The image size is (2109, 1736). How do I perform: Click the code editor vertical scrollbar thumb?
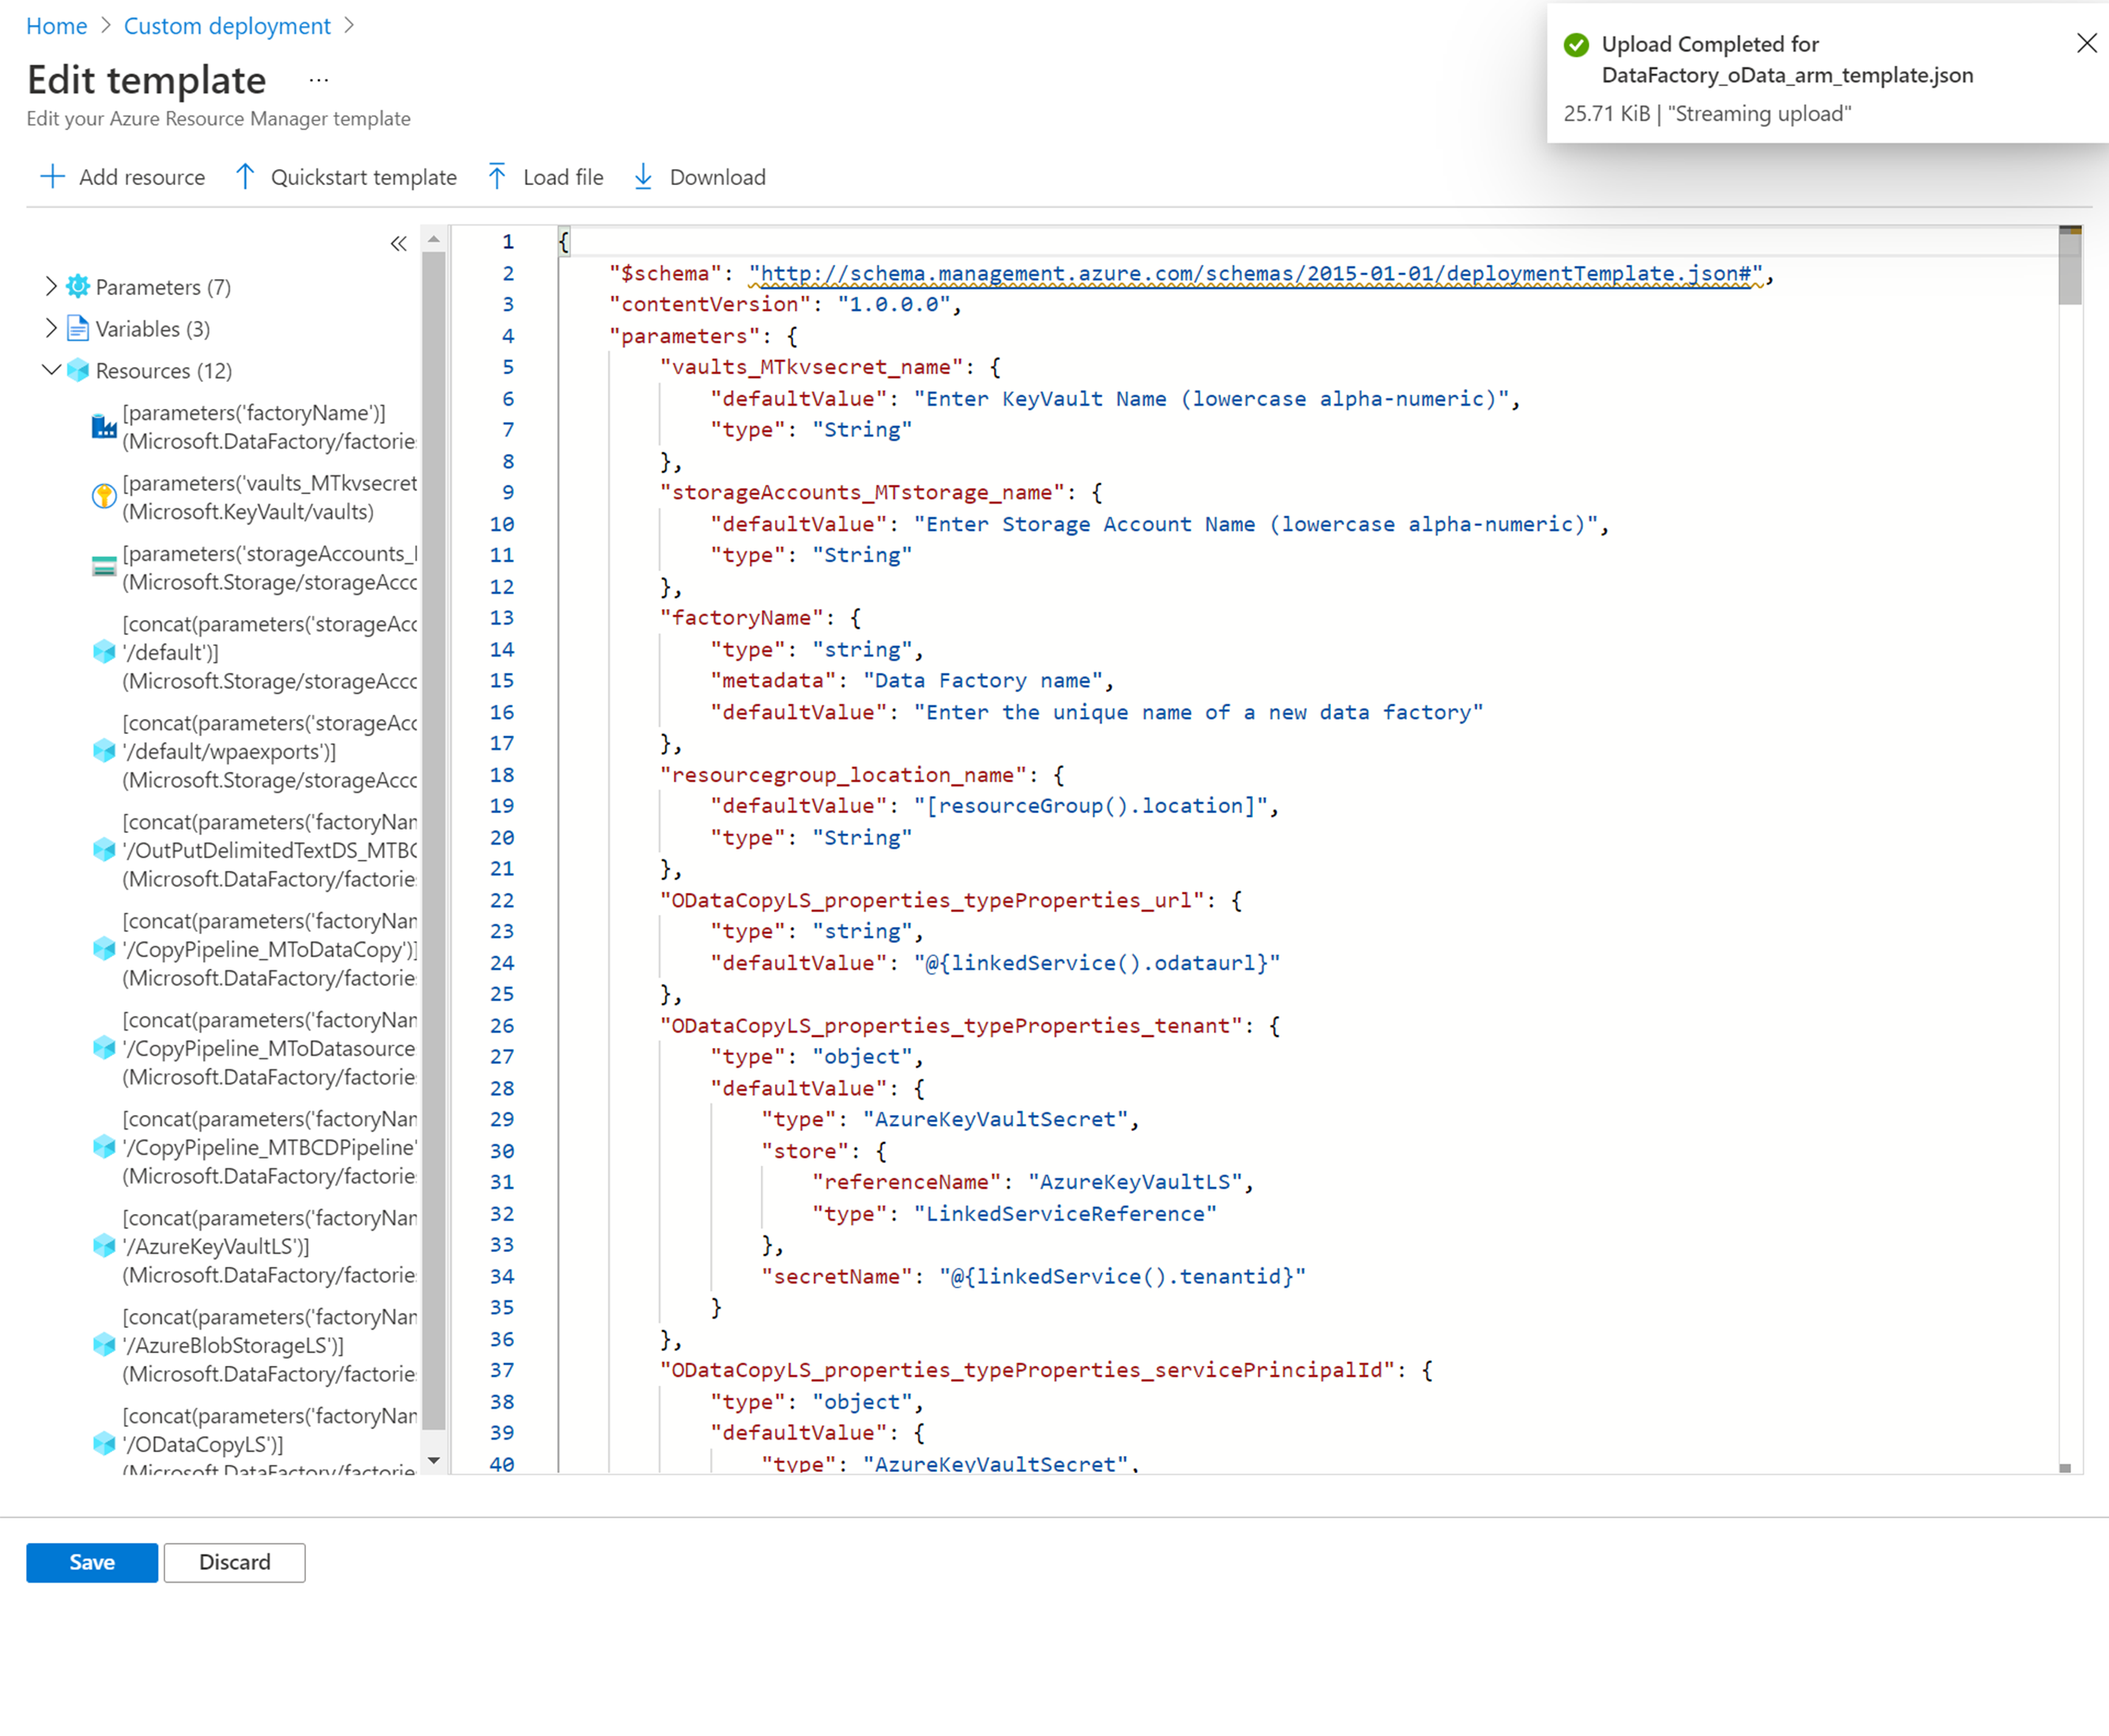2070,266
